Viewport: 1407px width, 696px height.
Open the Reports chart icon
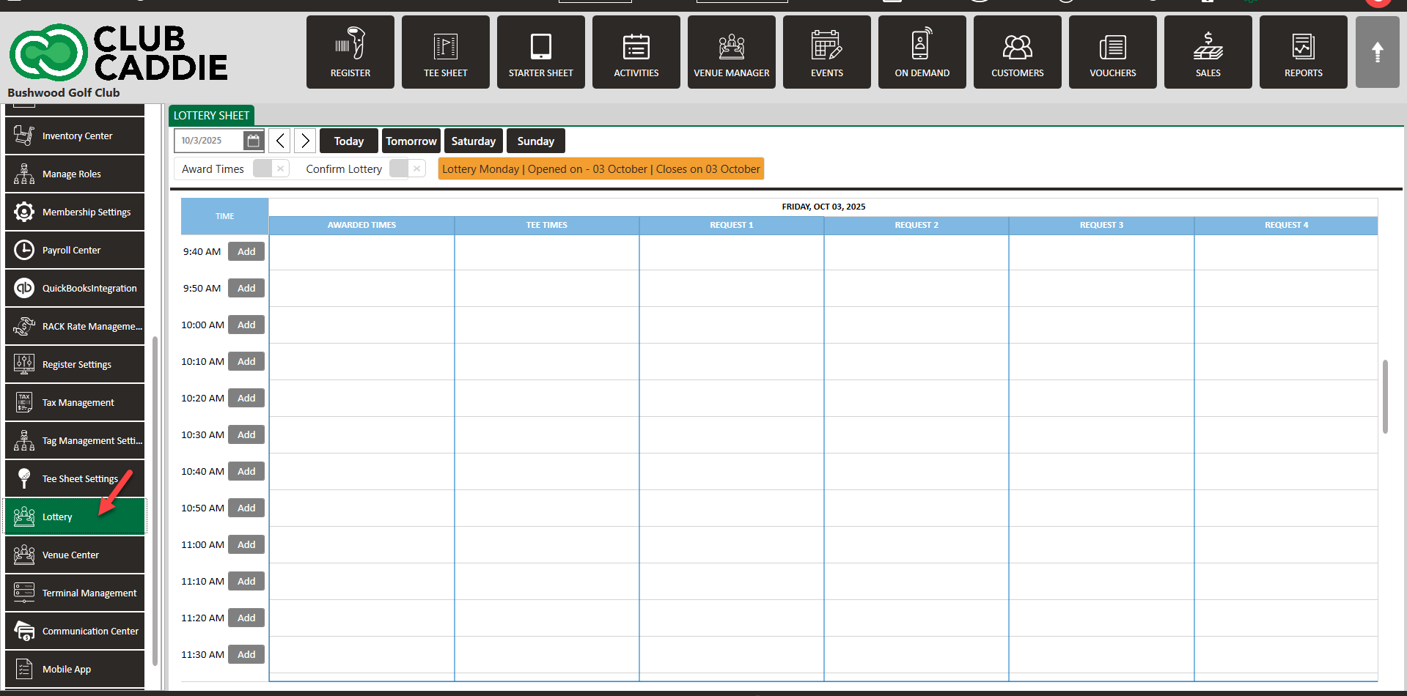[x=1303, y=45]
